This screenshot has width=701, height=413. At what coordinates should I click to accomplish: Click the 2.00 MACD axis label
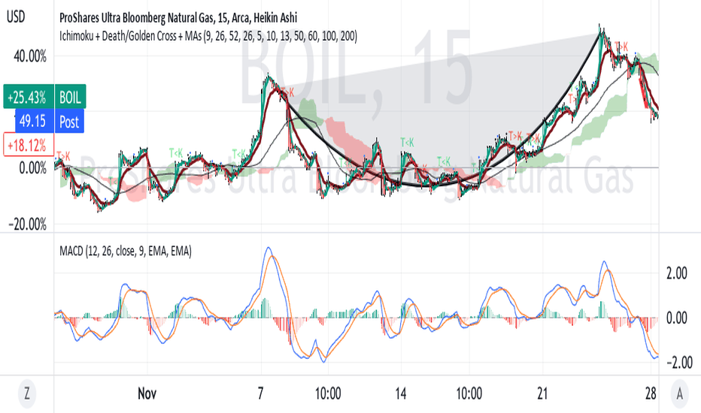click(x=676, y=273)
